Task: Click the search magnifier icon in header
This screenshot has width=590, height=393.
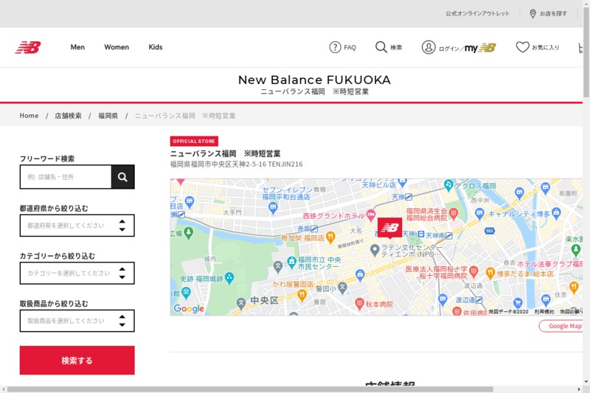Action: coord(381,47)
